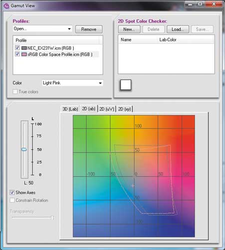Click the Remove profile button
Viewport: 225px width, 250px height.
coord(89,29)
